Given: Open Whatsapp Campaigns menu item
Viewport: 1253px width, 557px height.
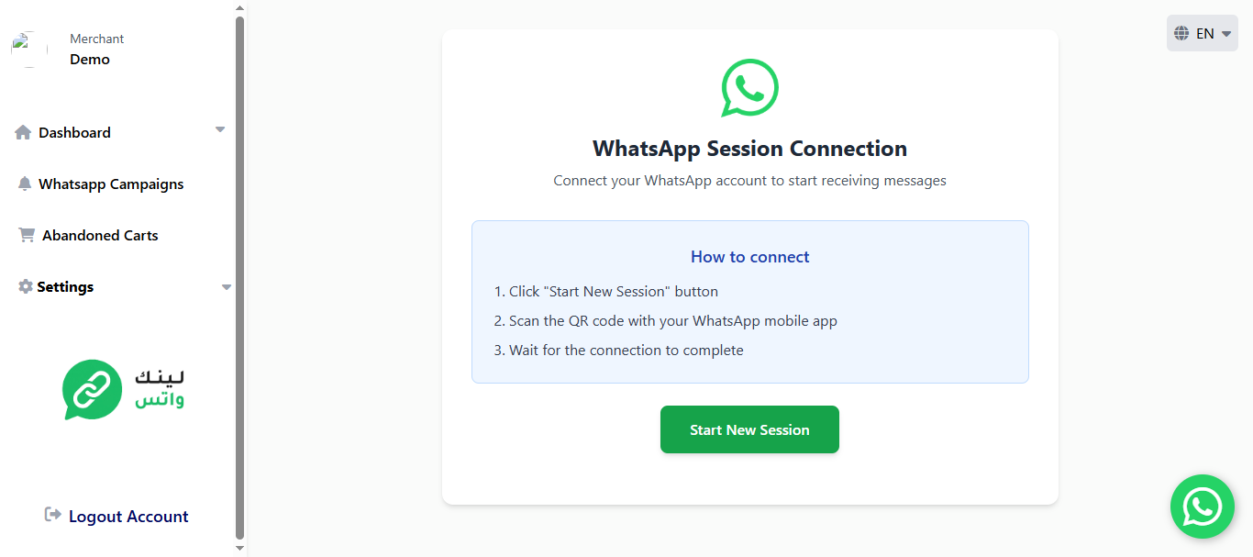Looking at the screenshot, I should coord(111,184).
